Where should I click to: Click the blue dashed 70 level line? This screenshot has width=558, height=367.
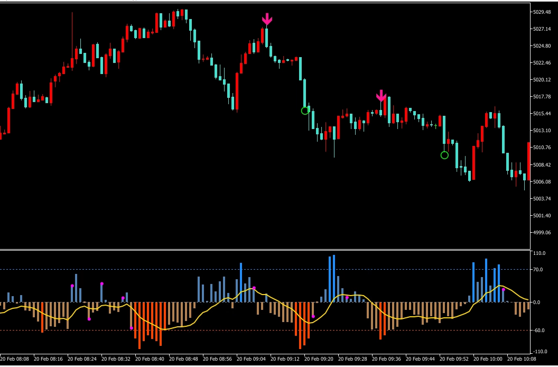pyautogui.click(x=159, y=270)
